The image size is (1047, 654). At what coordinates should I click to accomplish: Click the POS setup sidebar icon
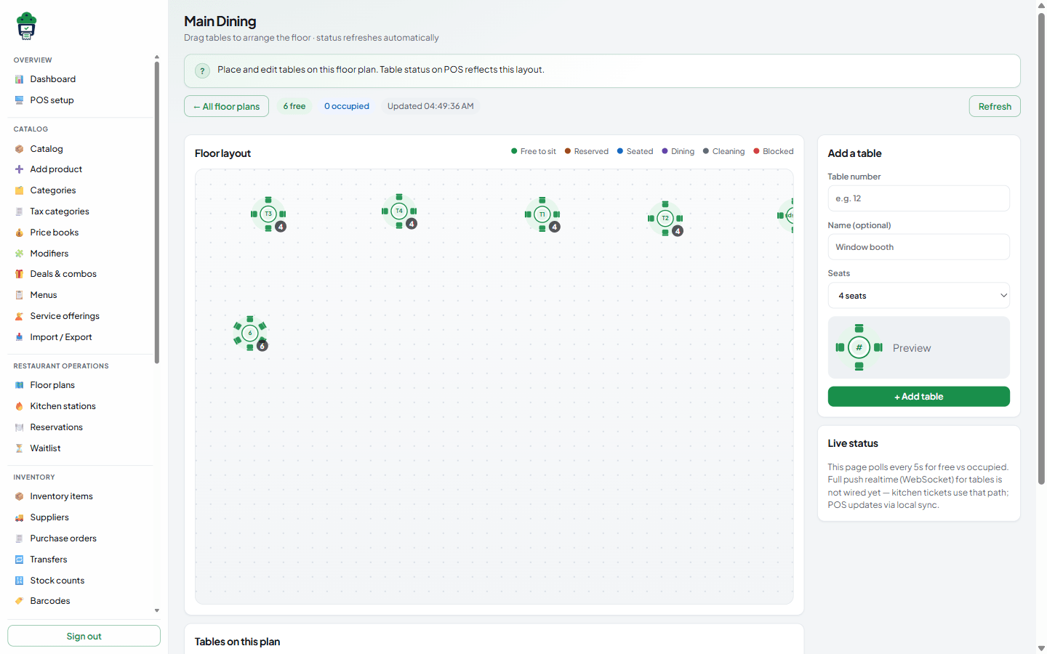click(19, 100)
